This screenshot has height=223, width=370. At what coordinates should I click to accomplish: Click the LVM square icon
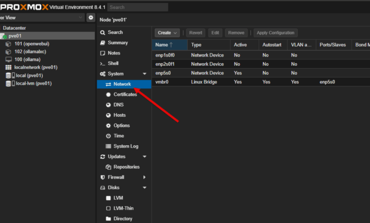tap(108, 198)
